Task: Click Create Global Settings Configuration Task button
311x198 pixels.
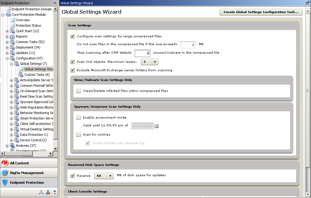Action: tap(261, 12)
